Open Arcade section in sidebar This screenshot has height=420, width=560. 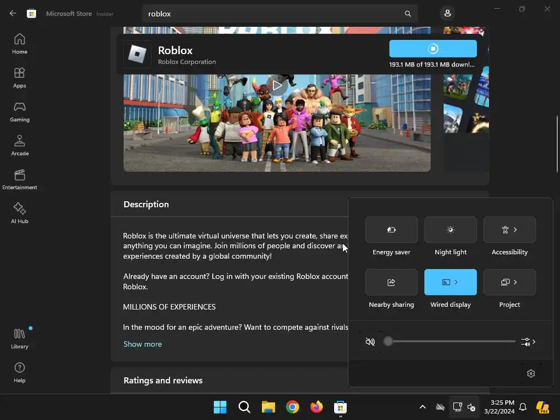(x=20, y=145)
